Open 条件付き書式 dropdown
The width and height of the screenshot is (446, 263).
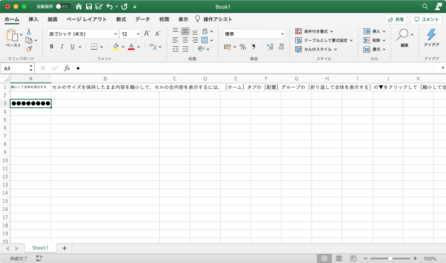(314, 31)
